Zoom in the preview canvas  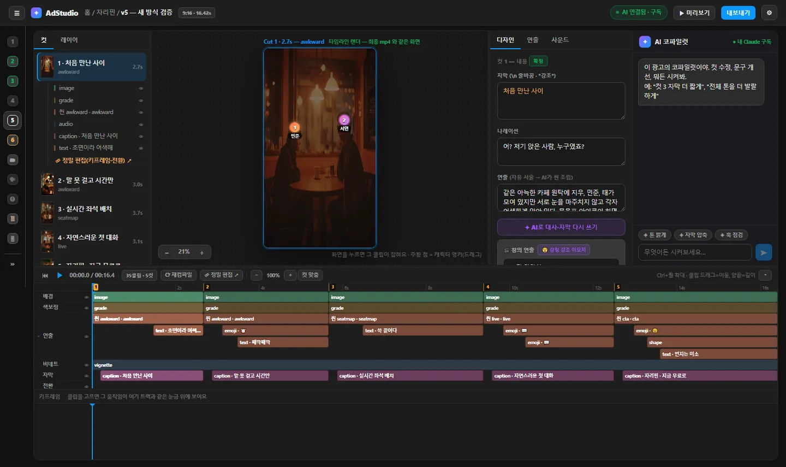tap(202, 252)
